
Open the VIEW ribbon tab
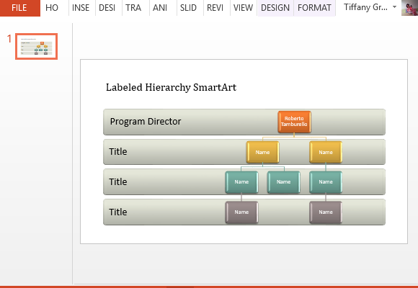click(243, 8)
